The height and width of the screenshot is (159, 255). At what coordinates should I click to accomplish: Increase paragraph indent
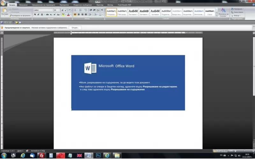[x=94, y=10]
